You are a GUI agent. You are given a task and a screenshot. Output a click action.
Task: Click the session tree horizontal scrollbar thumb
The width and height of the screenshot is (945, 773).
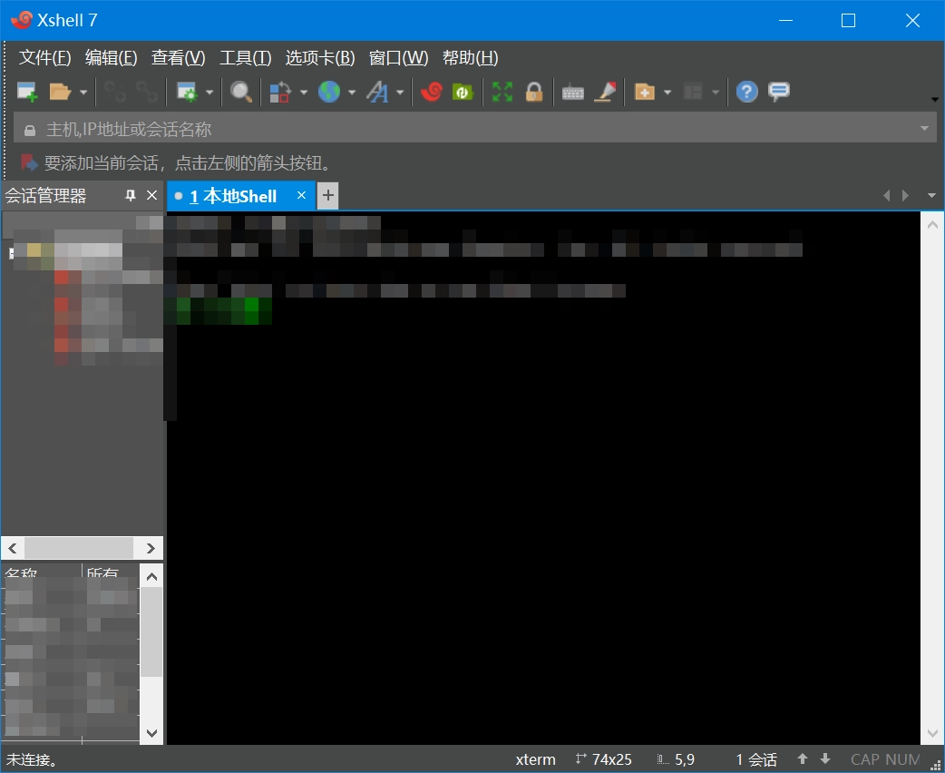(78, 548)
